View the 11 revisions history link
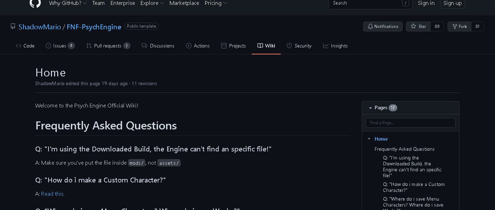Image resolution: width=495 pixels, height=210 pixels. (144, 84)
